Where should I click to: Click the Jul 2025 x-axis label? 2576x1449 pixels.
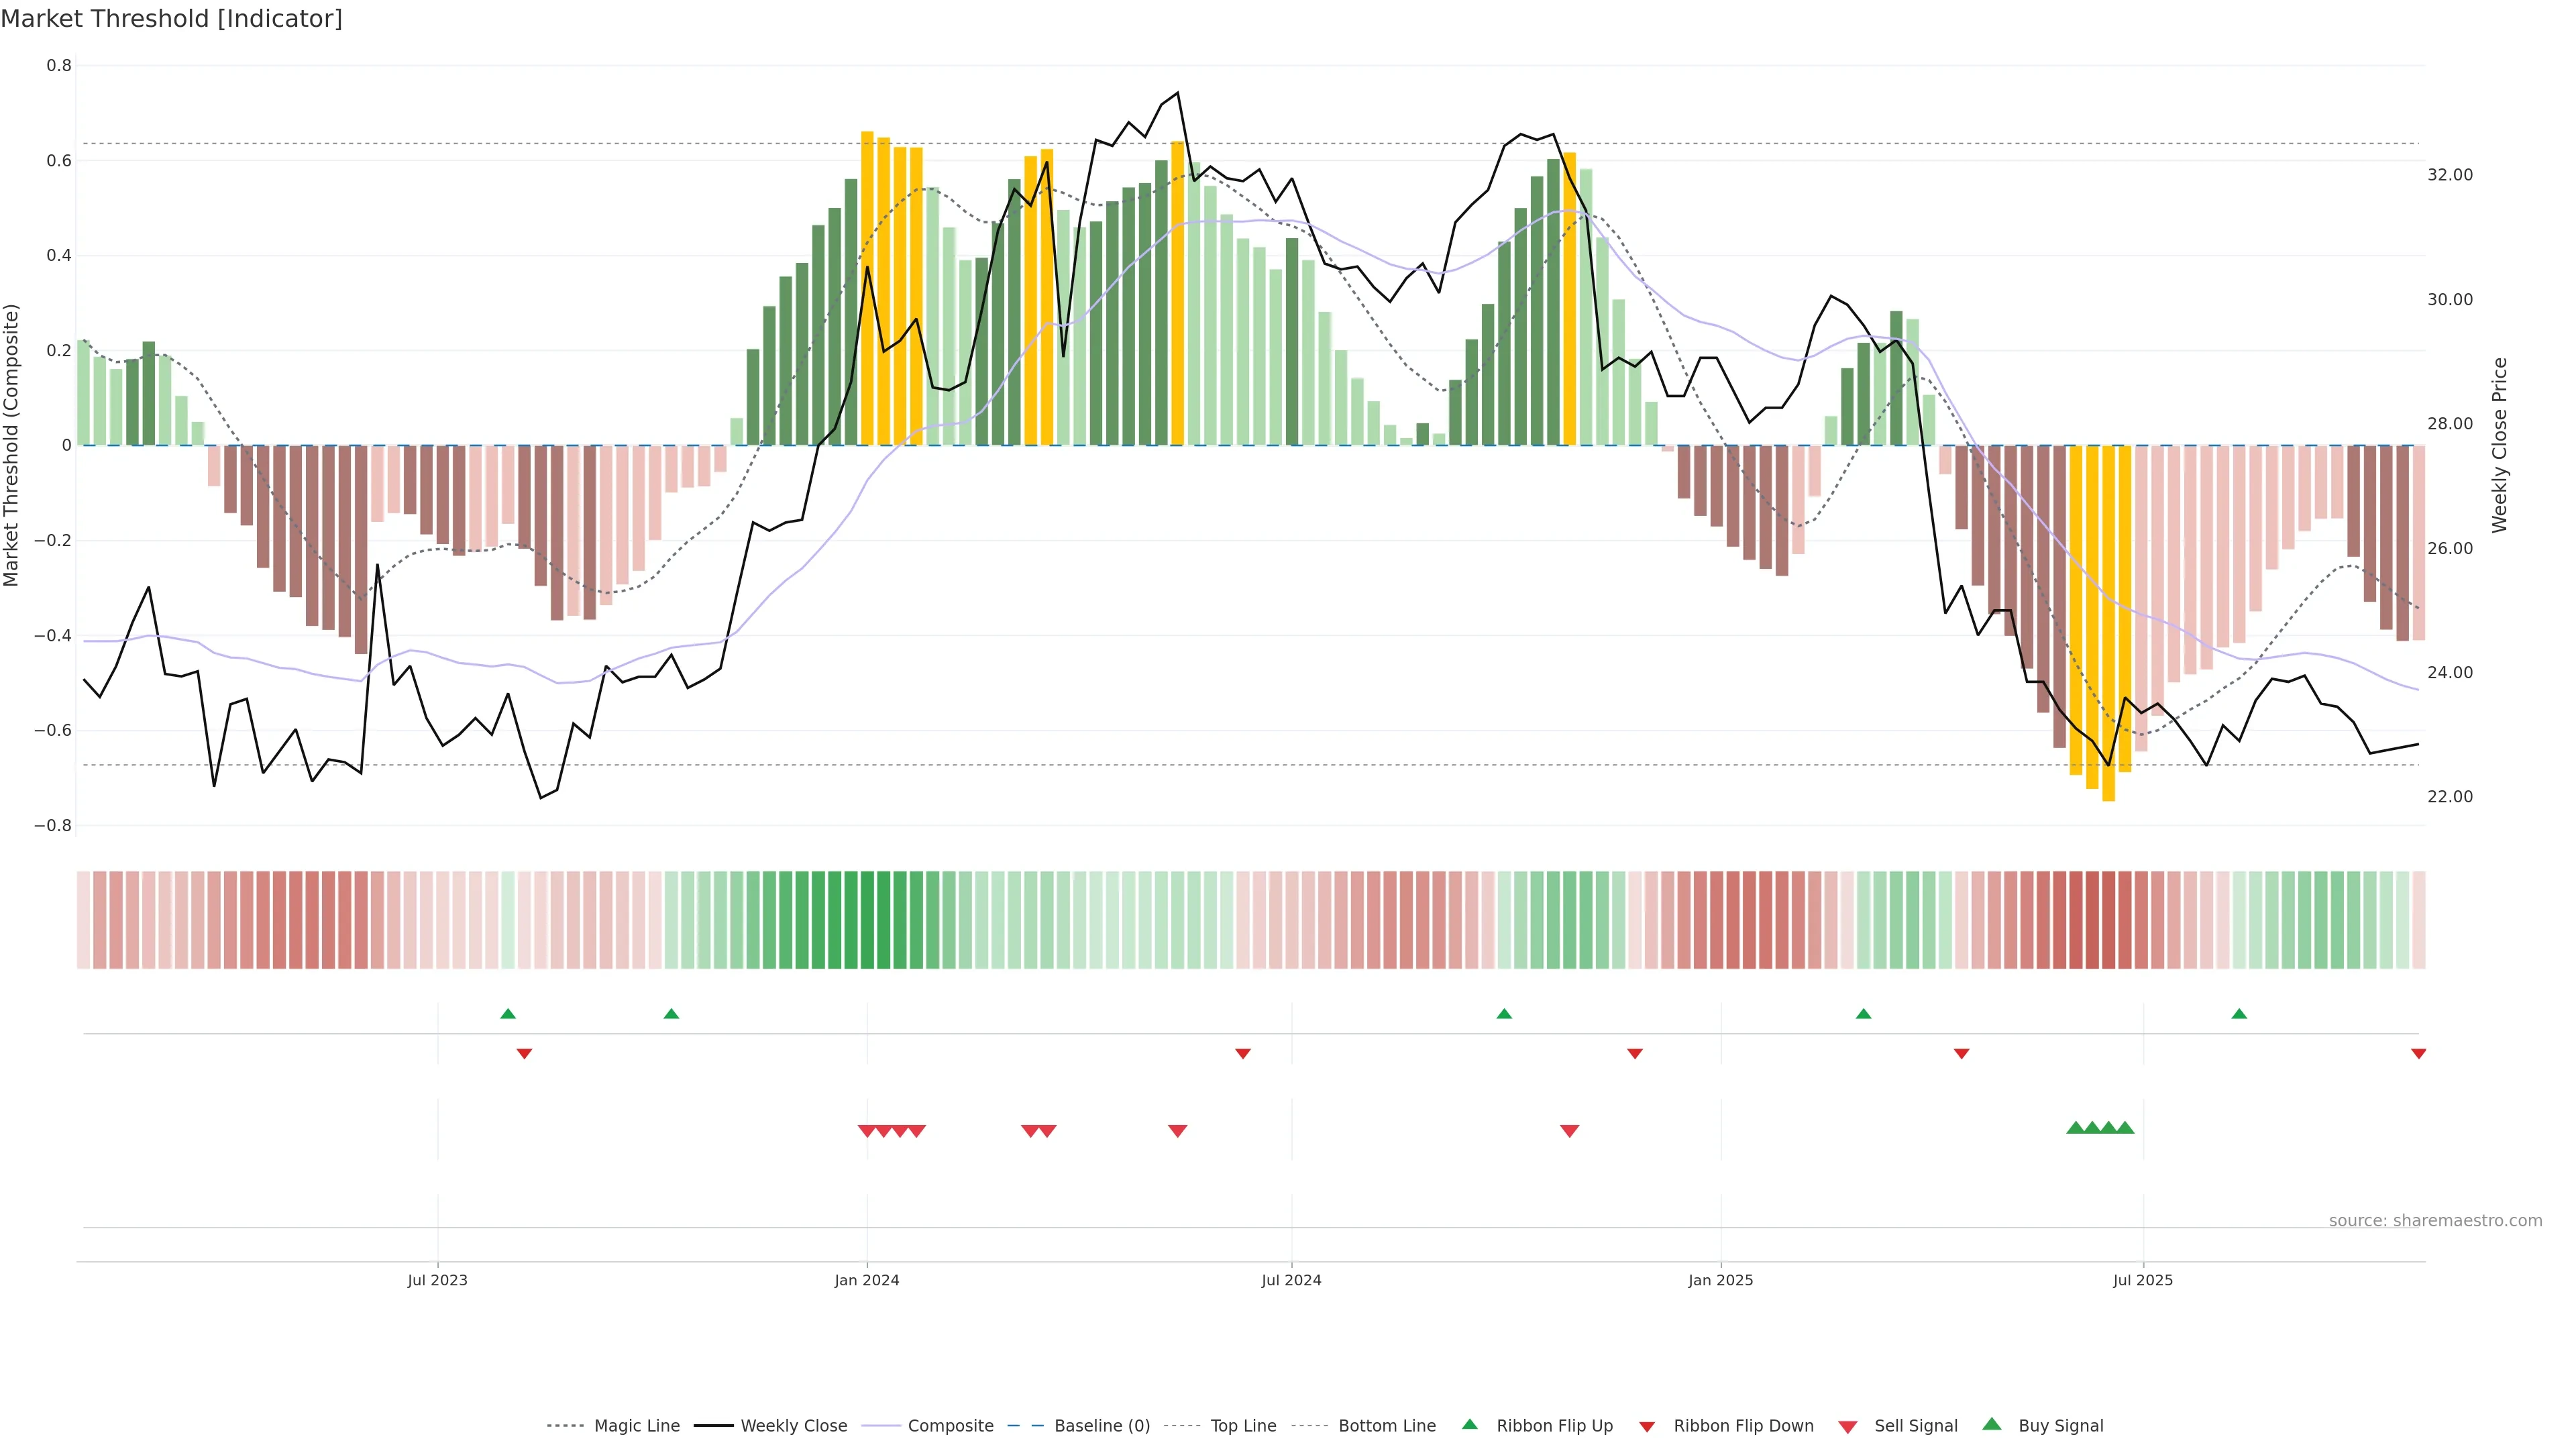tap(2142, 1280)
